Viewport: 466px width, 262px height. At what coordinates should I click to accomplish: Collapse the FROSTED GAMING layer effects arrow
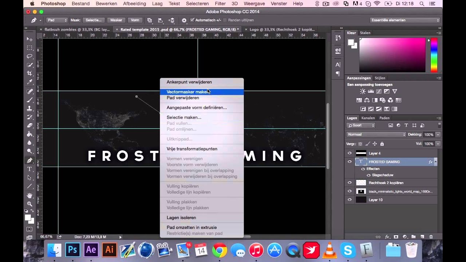[x=436, y=161]
